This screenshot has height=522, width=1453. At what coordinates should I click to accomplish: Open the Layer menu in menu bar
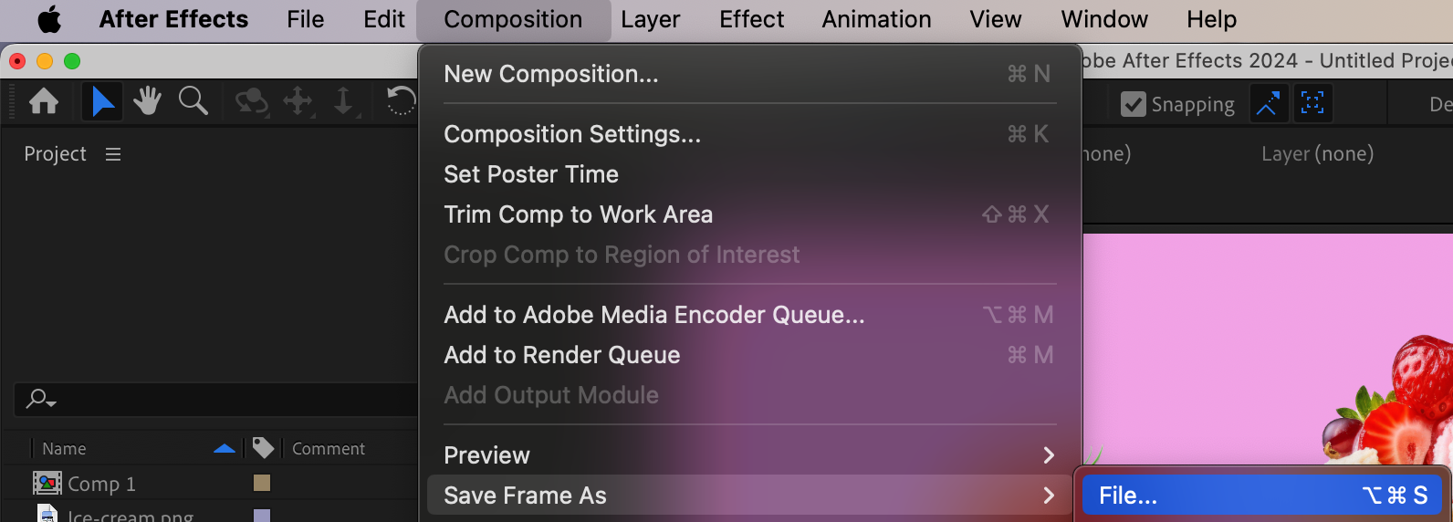pyautogui.click(x=650, y=19)
